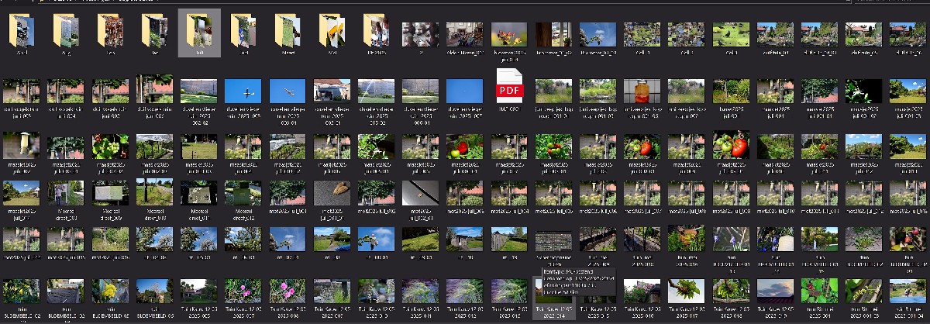Open the Aug folder

(x=67, y=33)
